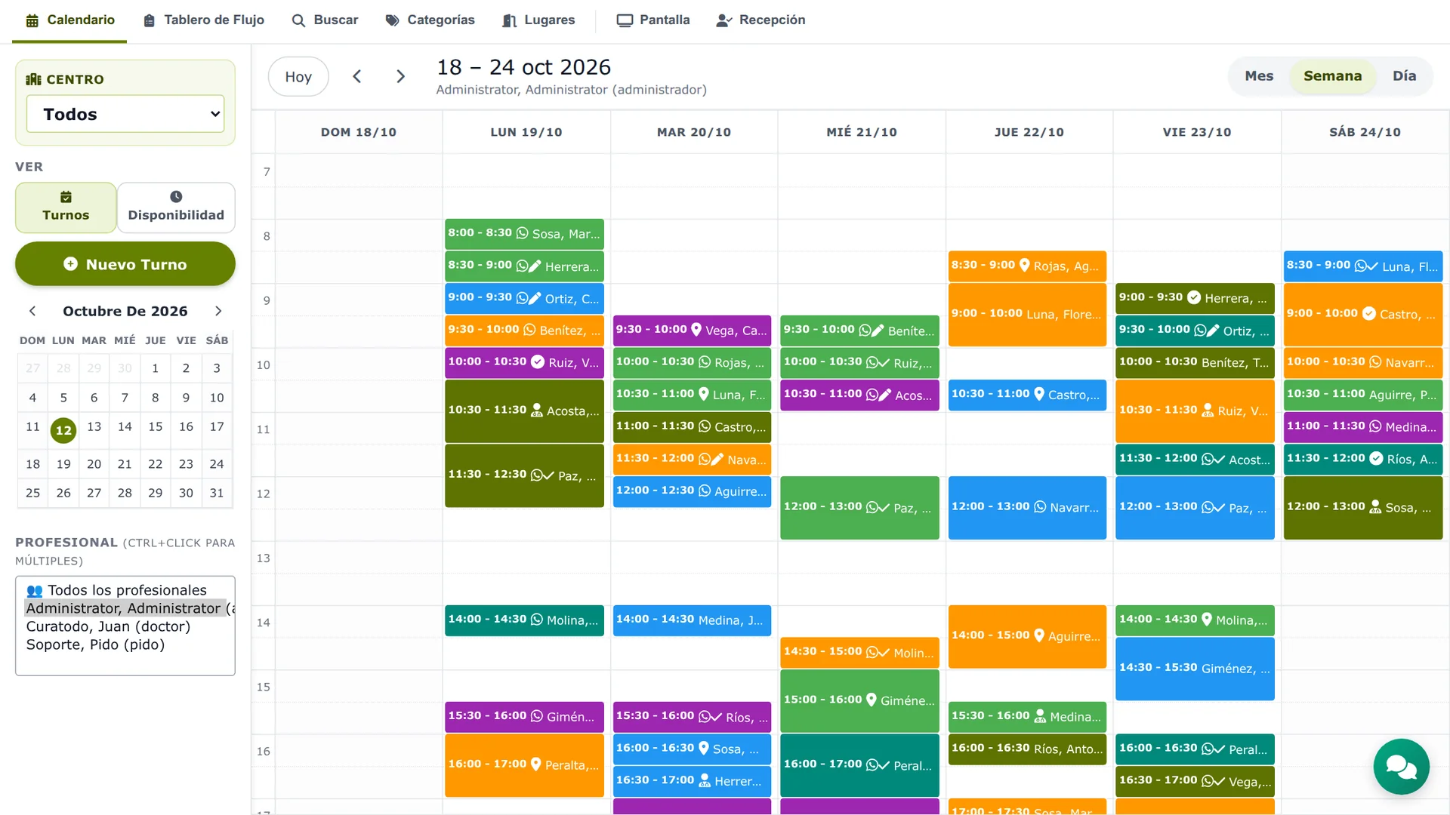The height and width of the screenshot is (815, 1450).
Task: Click the Categorías tags icon
Action: [x=392, y=20]
